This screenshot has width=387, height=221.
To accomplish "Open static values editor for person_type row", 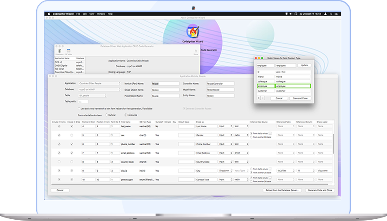I will [x=270, y=178].
